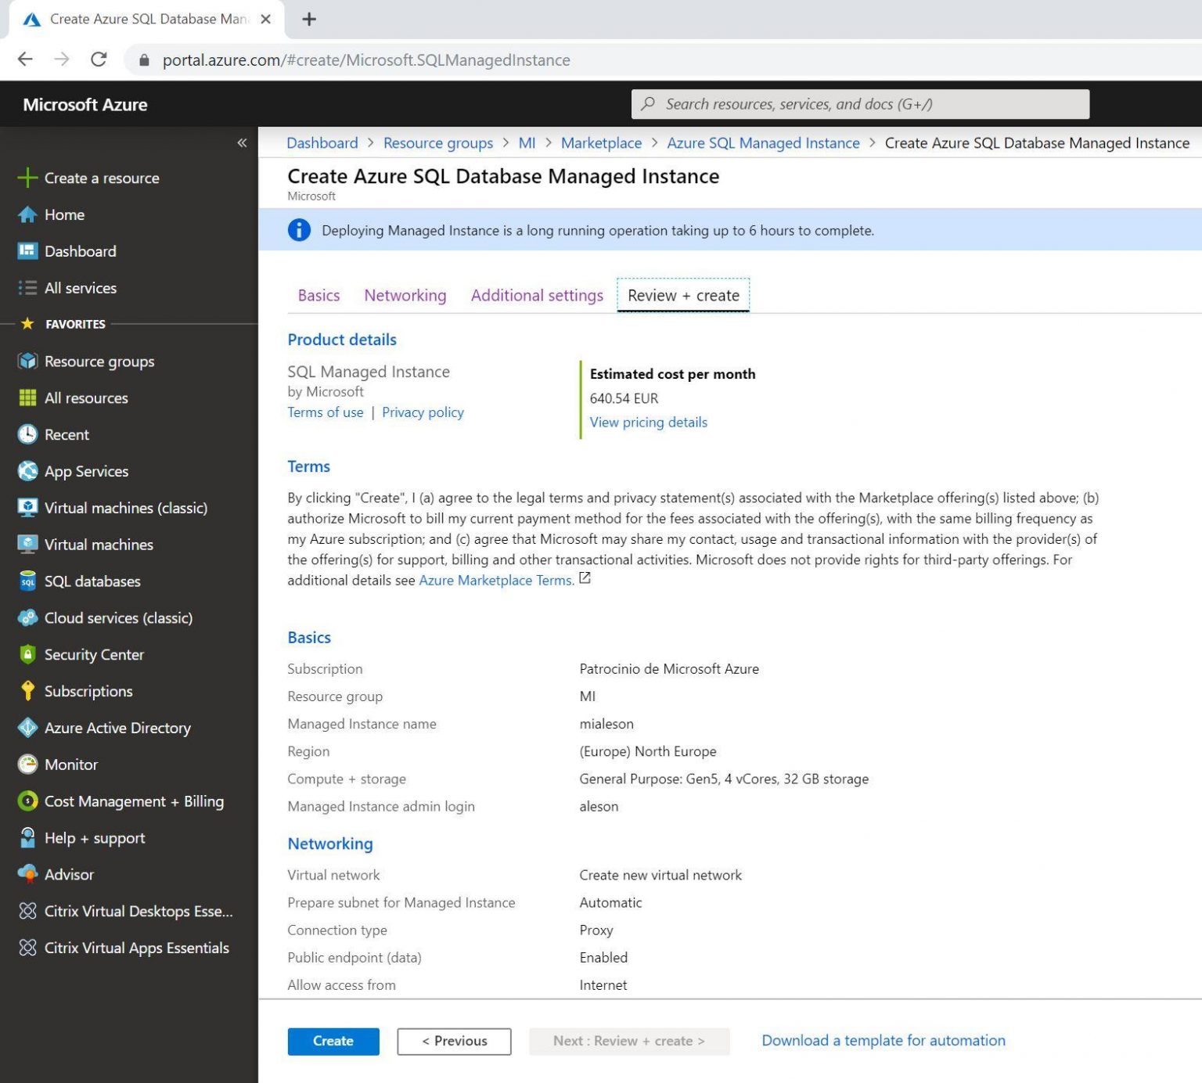Open Advisor from the sidebar

(70, 874)
